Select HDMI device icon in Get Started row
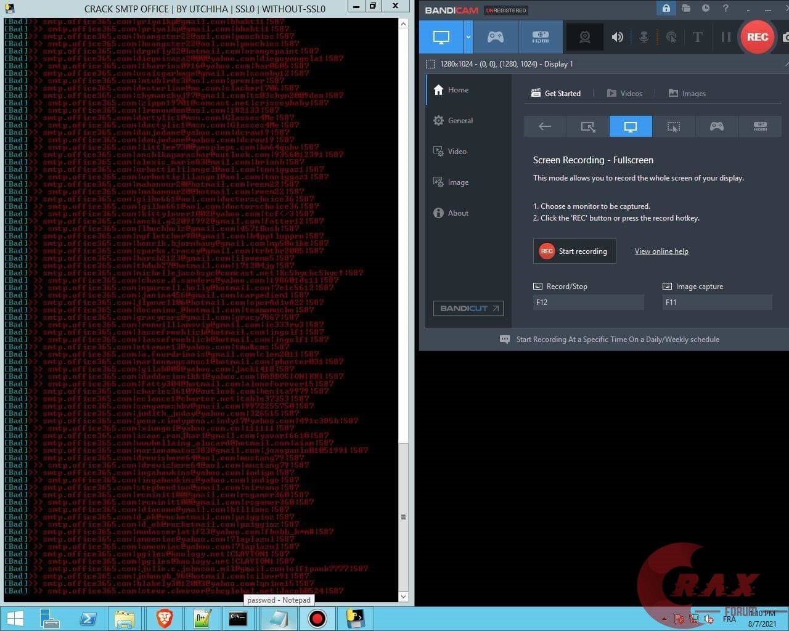This screenshot has width=789, height=631. [760, 126]
